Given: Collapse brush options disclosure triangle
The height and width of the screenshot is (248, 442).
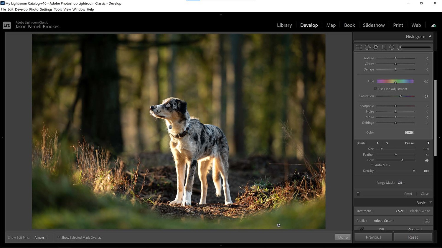Looking at the screenshot, I should [428, 143].
